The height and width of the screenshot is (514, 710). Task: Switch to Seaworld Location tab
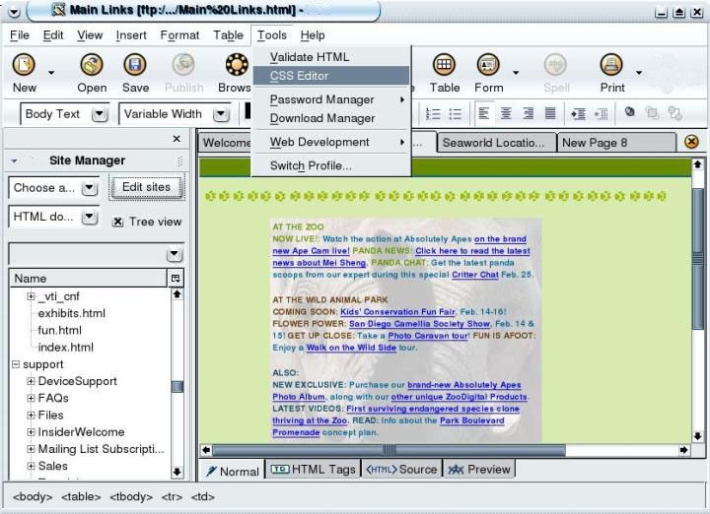496,143
